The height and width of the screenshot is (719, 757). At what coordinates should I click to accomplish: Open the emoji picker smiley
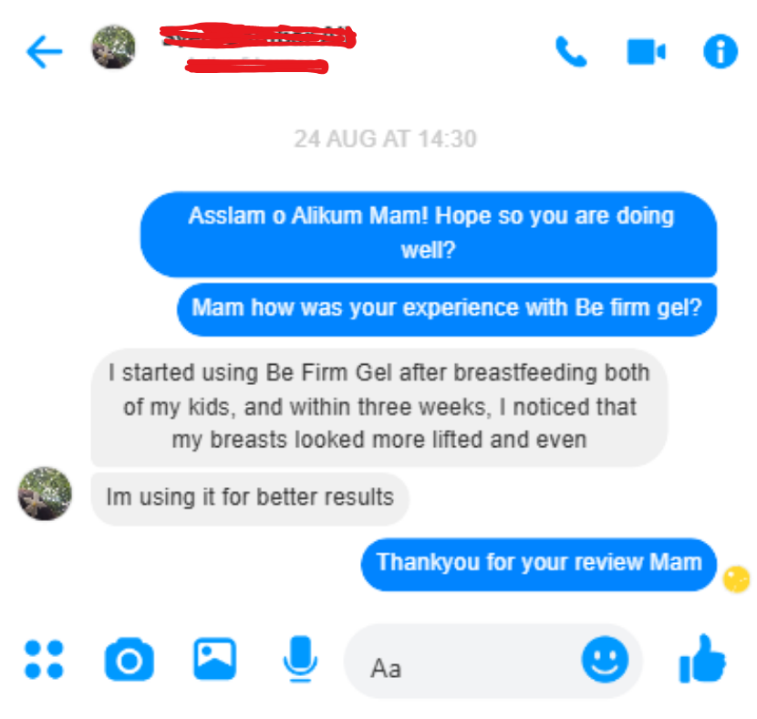point(605,659)
